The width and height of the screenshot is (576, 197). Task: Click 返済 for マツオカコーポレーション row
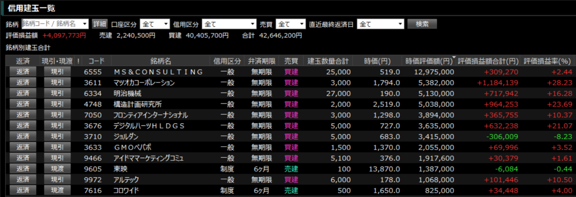pos(23,82)
